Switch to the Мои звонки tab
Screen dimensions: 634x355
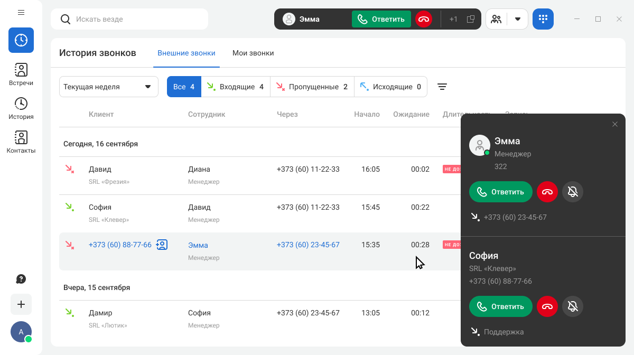(x=253, y=53)
